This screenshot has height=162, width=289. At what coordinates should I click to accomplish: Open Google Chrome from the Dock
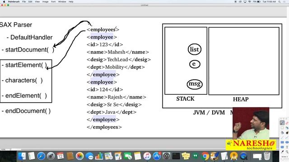[x=205, y=156]
